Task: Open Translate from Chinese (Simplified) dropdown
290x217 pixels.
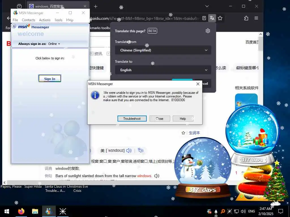Action: pyautogui.click(x=163, y=50)
